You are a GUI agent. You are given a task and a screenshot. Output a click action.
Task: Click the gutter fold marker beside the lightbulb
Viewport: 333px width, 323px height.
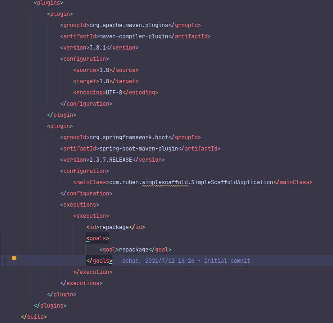pyautogui.click(x=5, y=260)
